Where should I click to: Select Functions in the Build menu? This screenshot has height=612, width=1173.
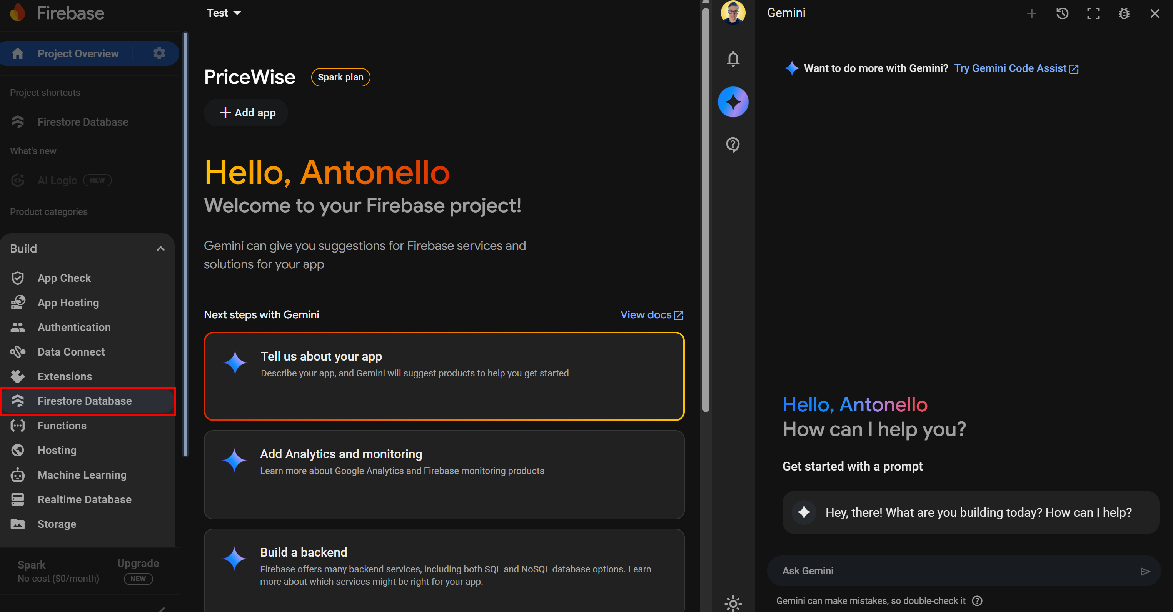(62, 426)
